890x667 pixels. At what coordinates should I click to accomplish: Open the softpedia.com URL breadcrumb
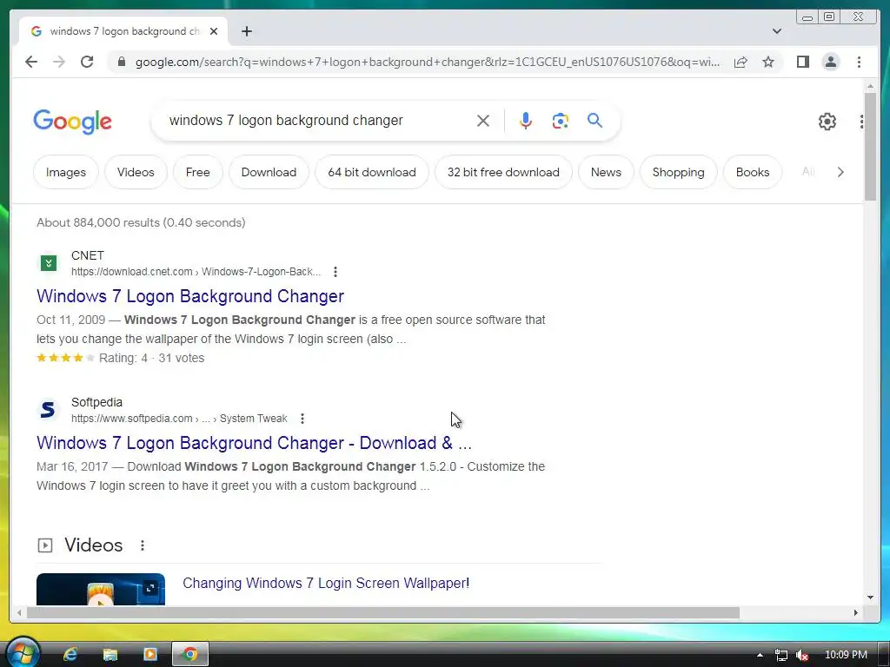pos(179,419)
